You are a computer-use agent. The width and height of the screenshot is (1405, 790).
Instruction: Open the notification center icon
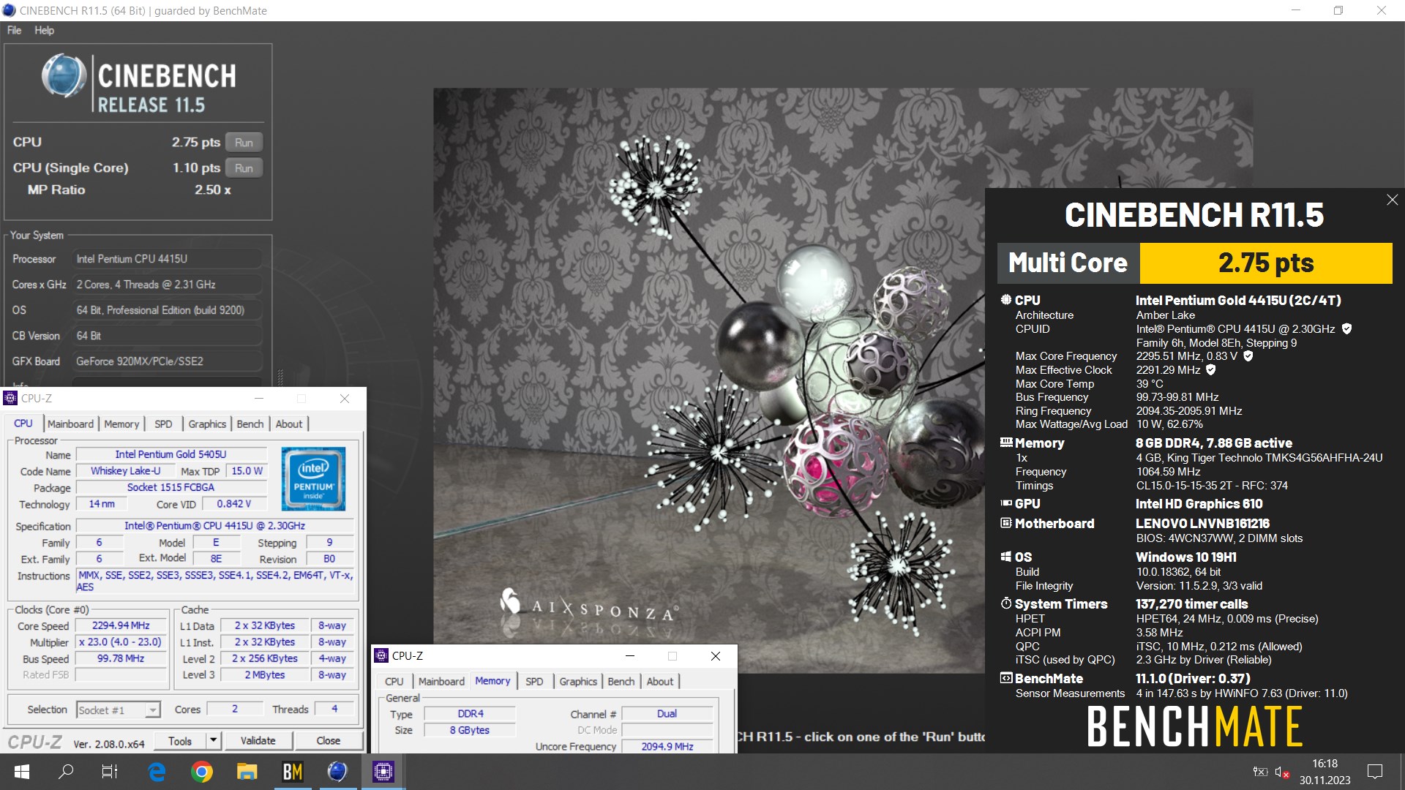click(1375, 772)
